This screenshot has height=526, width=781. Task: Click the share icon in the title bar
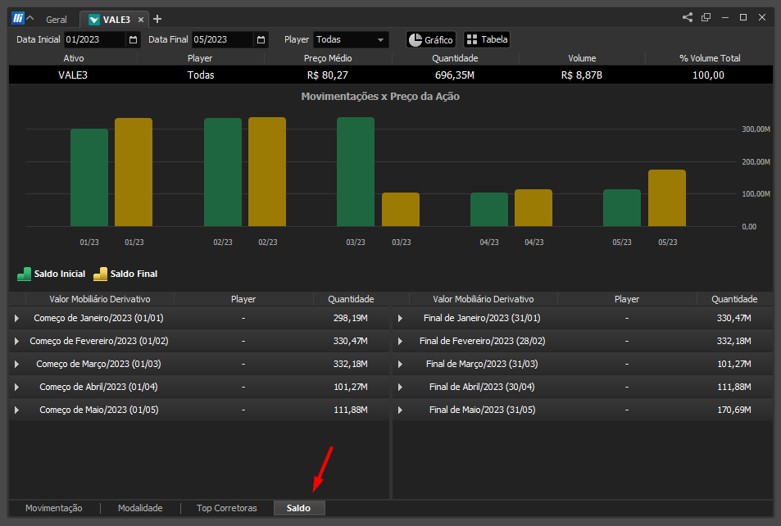click(688, 17)
